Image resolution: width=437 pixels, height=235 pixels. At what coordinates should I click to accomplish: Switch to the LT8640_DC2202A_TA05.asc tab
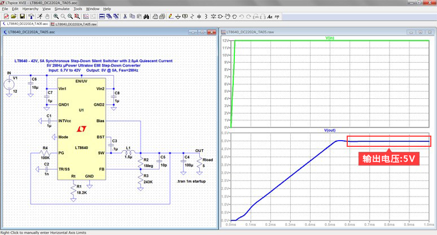tap(27, 24)
